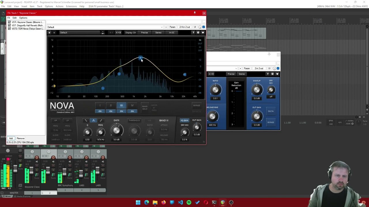Open the Track menu
Screen dimensions: 369x207
tap(40, 6)
